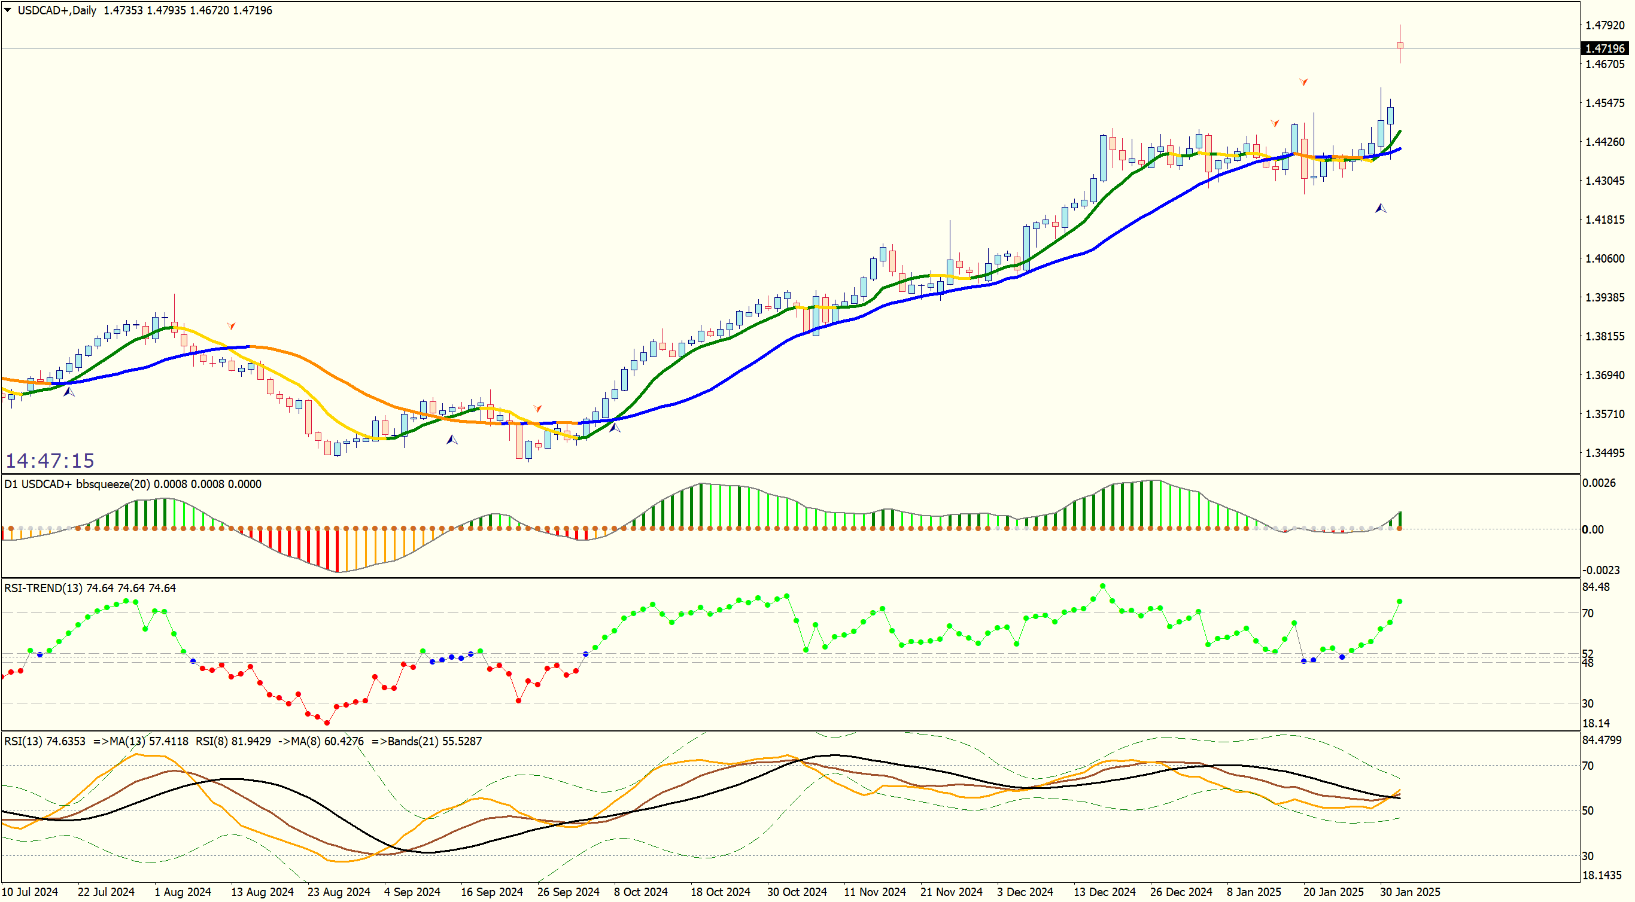Viewport: 1635px width, 902px height.
Task: Click the blue up arrow near 8 Oct 2024
Action: tap(615, 428)
